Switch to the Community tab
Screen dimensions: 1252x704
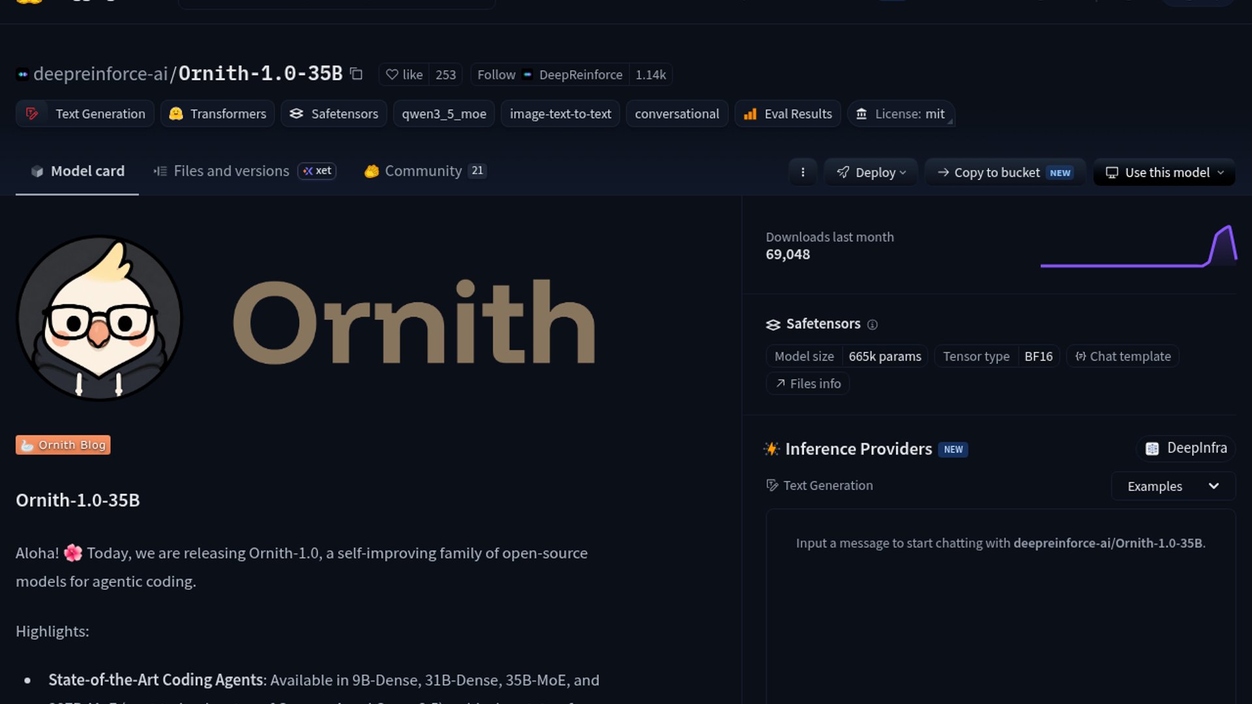[424, 171]
